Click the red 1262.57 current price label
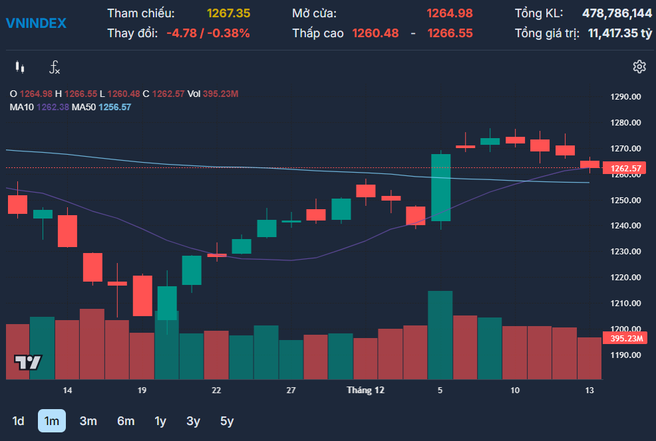656x441 pixels. 625,169
